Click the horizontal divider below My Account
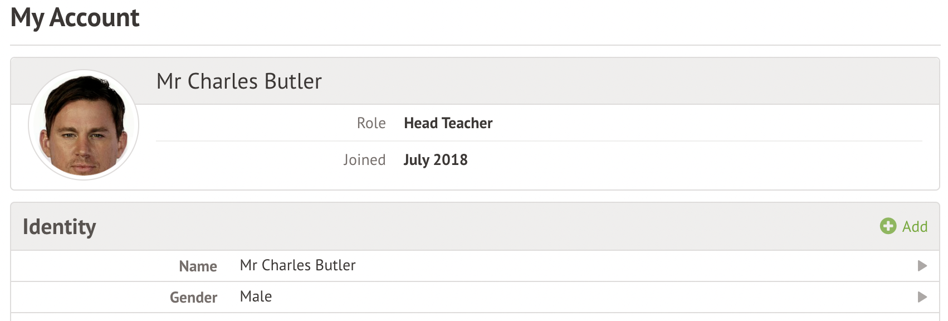 click(x=475, y=45)
